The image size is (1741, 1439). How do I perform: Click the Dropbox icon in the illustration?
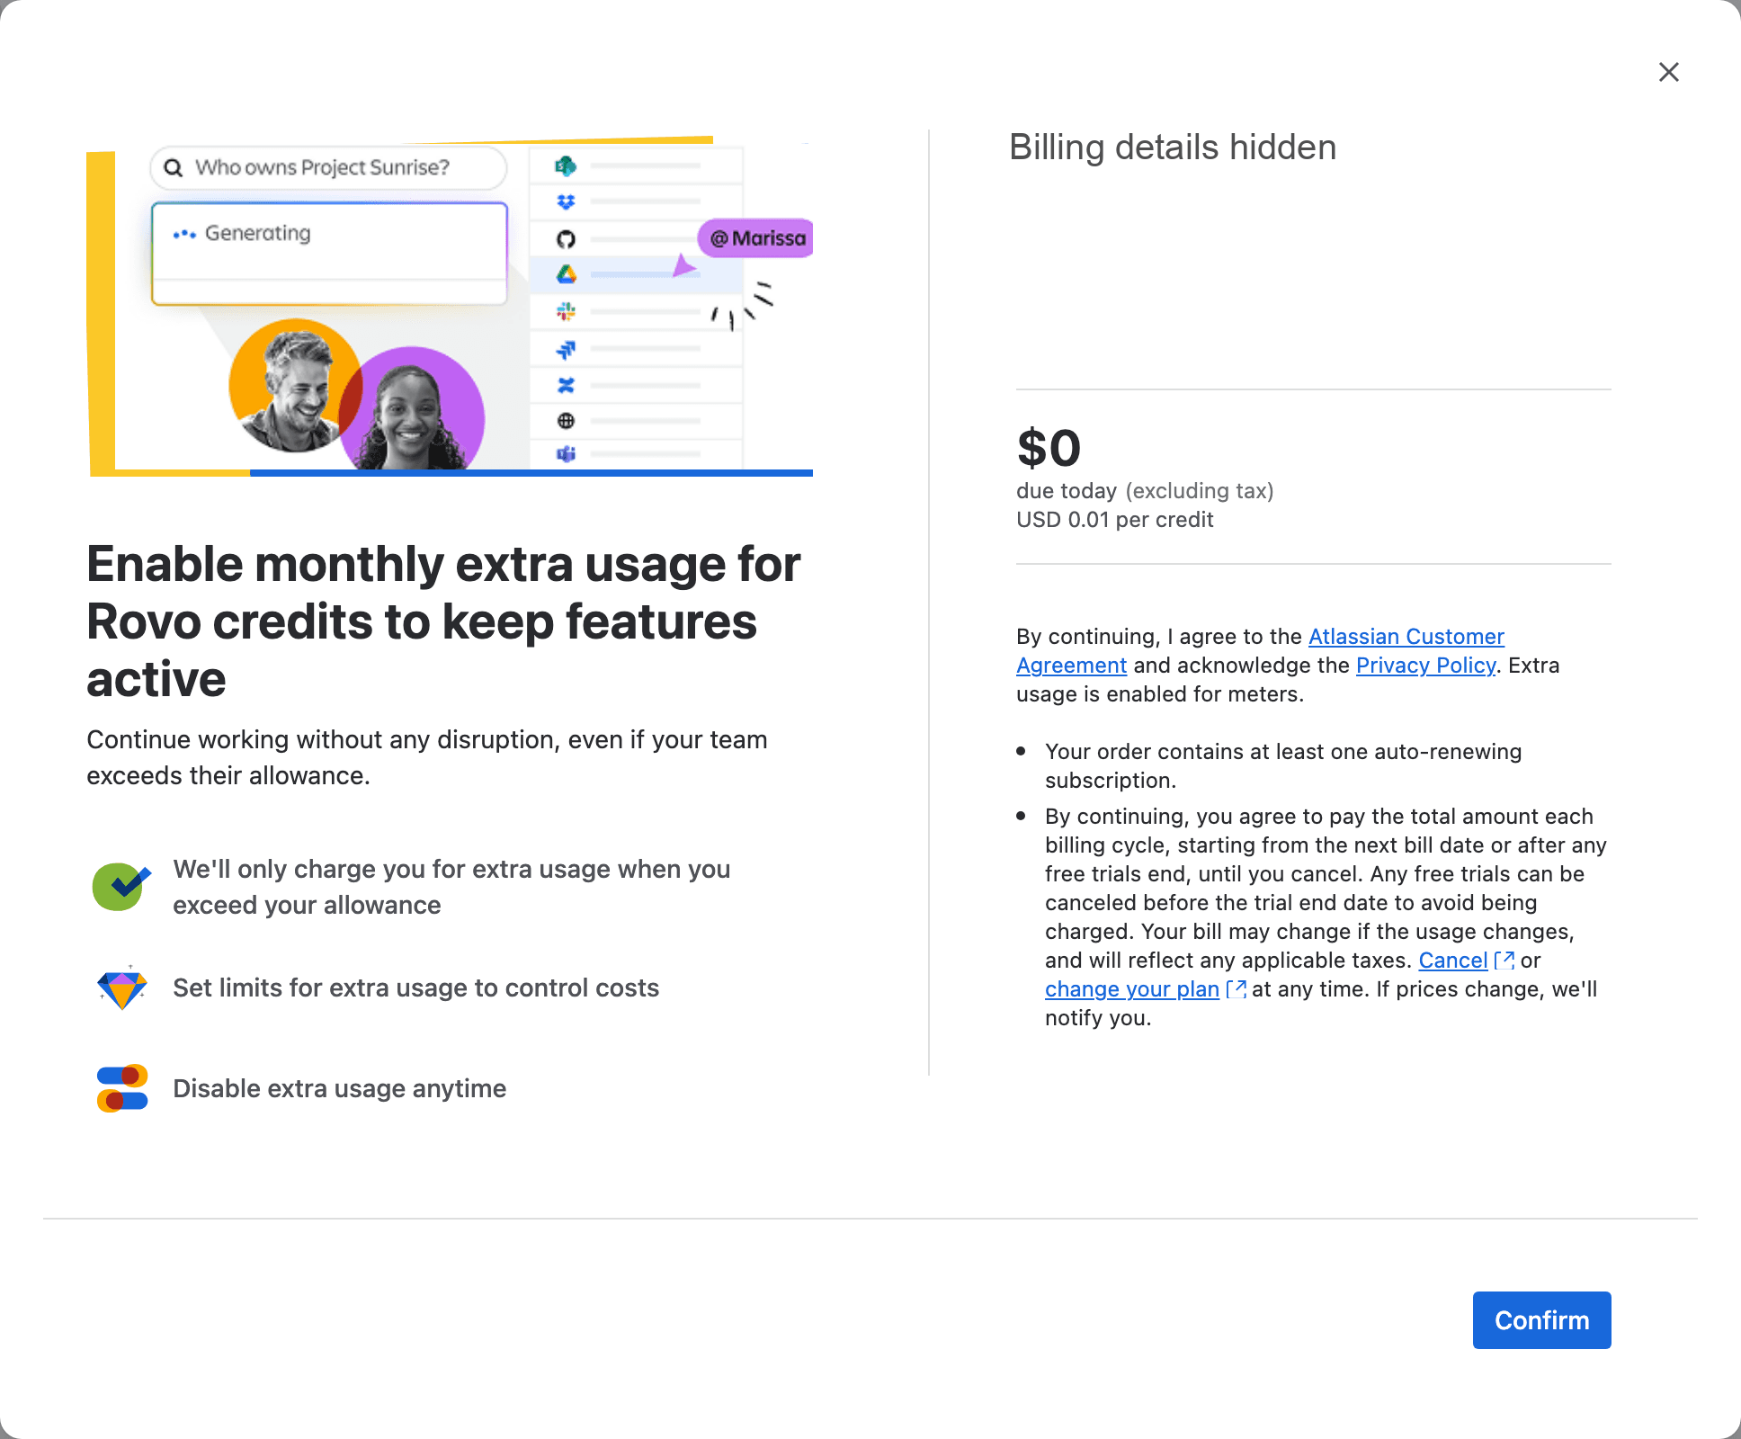pos(566,202)
